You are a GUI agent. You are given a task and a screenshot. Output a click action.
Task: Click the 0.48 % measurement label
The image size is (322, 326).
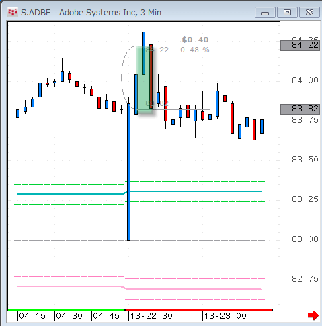[x=195, y=50]
